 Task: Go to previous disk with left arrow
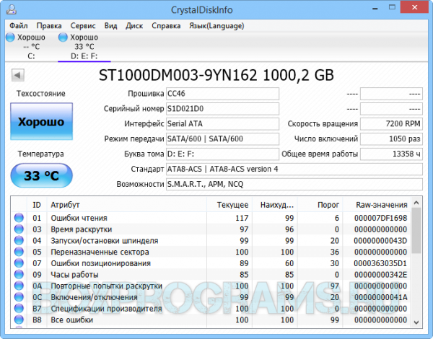click(17, 75)
